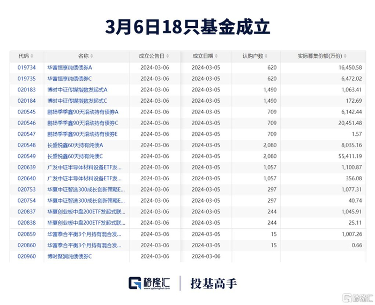Select the share value 16,450.58
This screenshot has width=375, height=305.
(350, 67)
